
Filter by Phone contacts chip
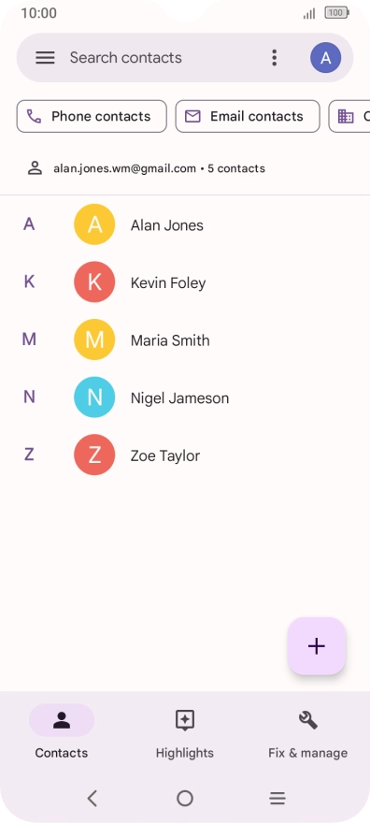pos(92,117)
